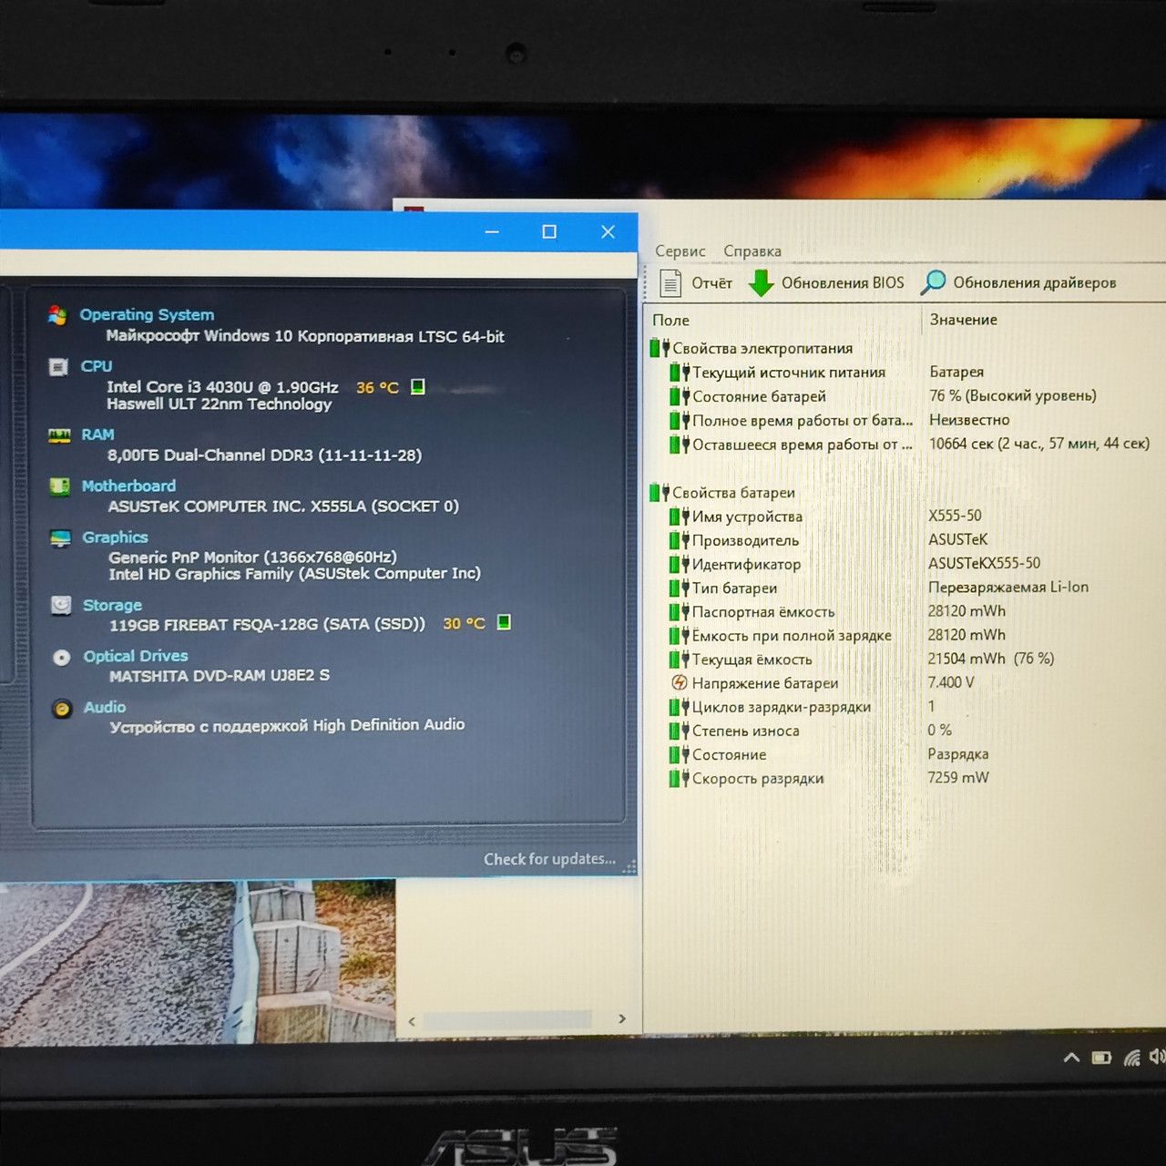Click the volume speaker tray icon
The image size is (1166, 1166).
pos(1157,1057)
